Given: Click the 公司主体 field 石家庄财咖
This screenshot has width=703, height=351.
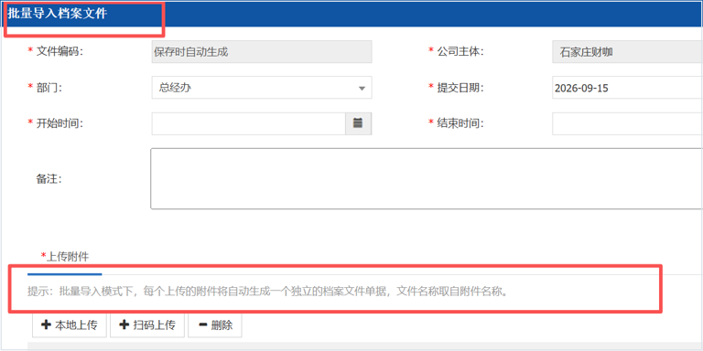Looking at the screenshot, I should tap(628, 52).
